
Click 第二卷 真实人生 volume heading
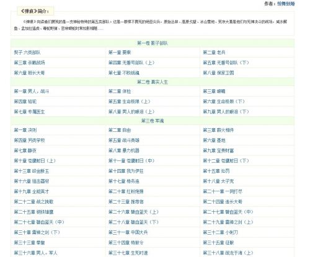[x=153, y=82]
